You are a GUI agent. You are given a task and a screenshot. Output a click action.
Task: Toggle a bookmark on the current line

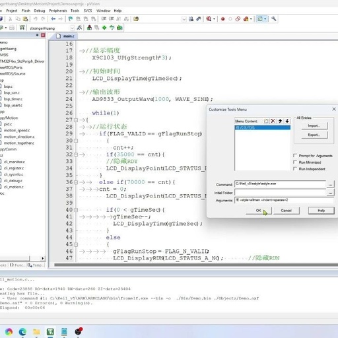pos(71,19)
